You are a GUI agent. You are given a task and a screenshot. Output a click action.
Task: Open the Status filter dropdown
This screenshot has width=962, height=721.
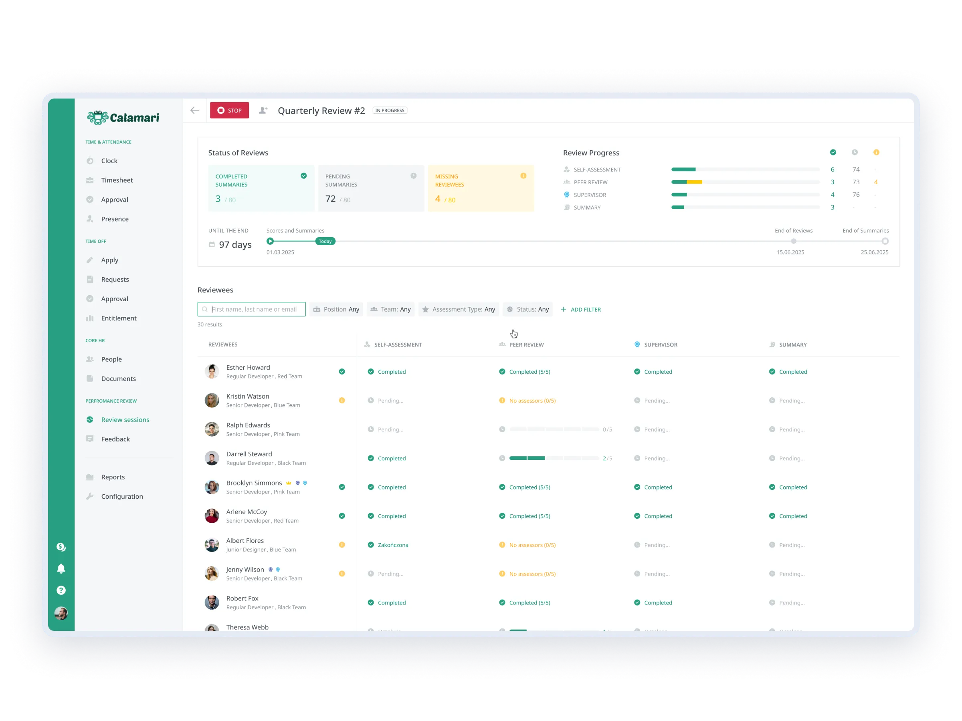click(x=527, y=310)
